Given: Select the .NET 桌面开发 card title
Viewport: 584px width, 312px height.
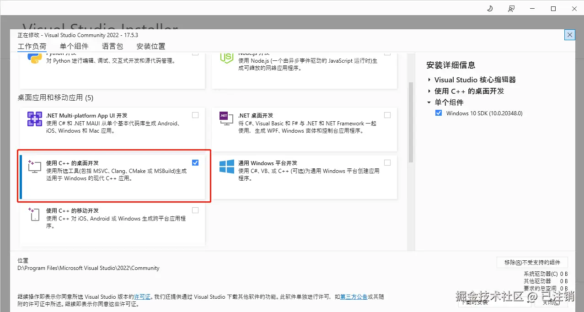Looking at the screenshot, I should click(256, 116).
